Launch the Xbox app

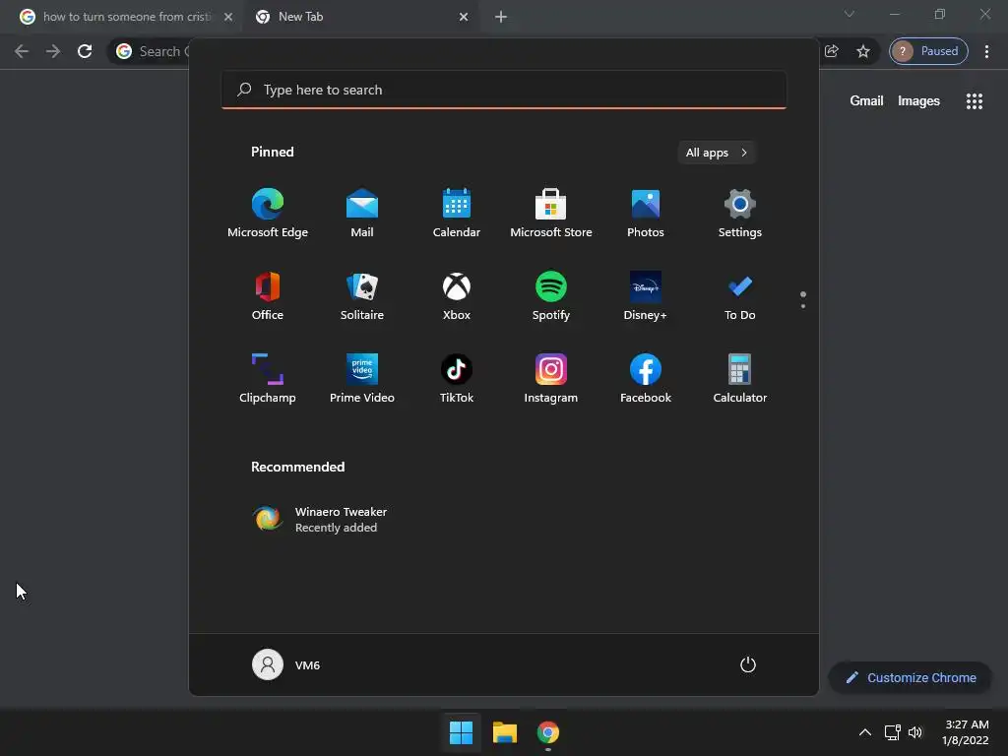tap(457, 296)
